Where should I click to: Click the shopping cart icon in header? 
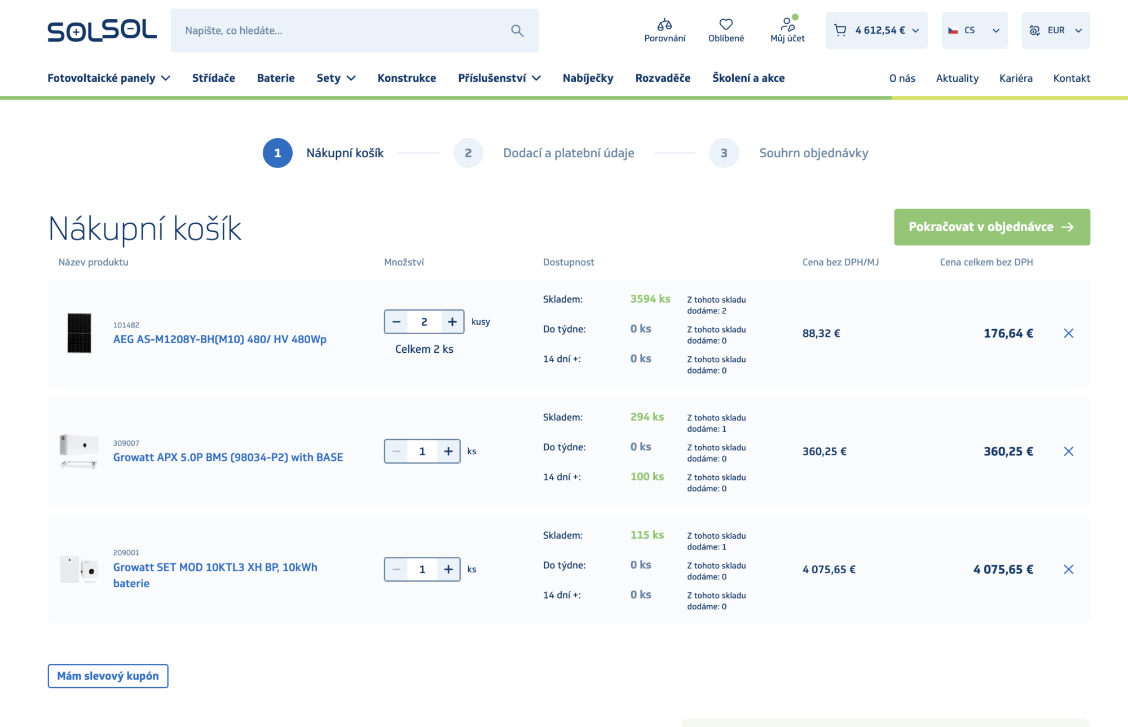tap(840, 30)
